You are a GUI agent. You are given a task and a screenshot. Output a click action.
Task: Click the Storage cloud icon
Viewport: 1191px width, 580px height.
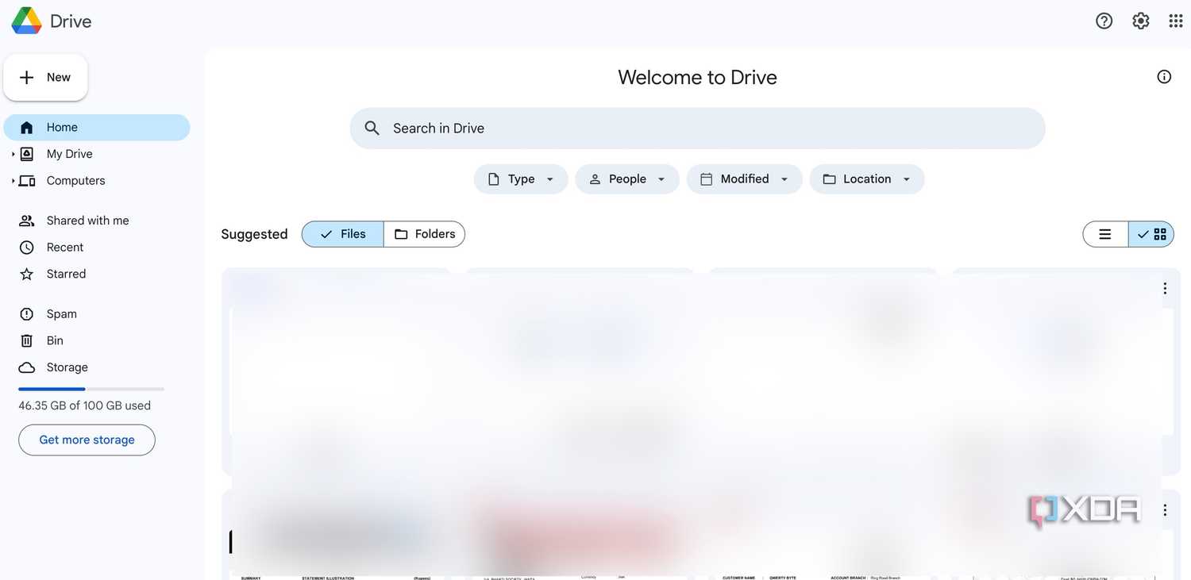point(27,367)
